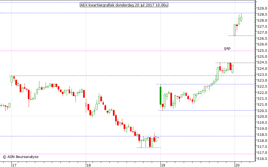Click price label 527.5 on the axis
Viewport: 268px width, 167px height.
tap(262, 27)
